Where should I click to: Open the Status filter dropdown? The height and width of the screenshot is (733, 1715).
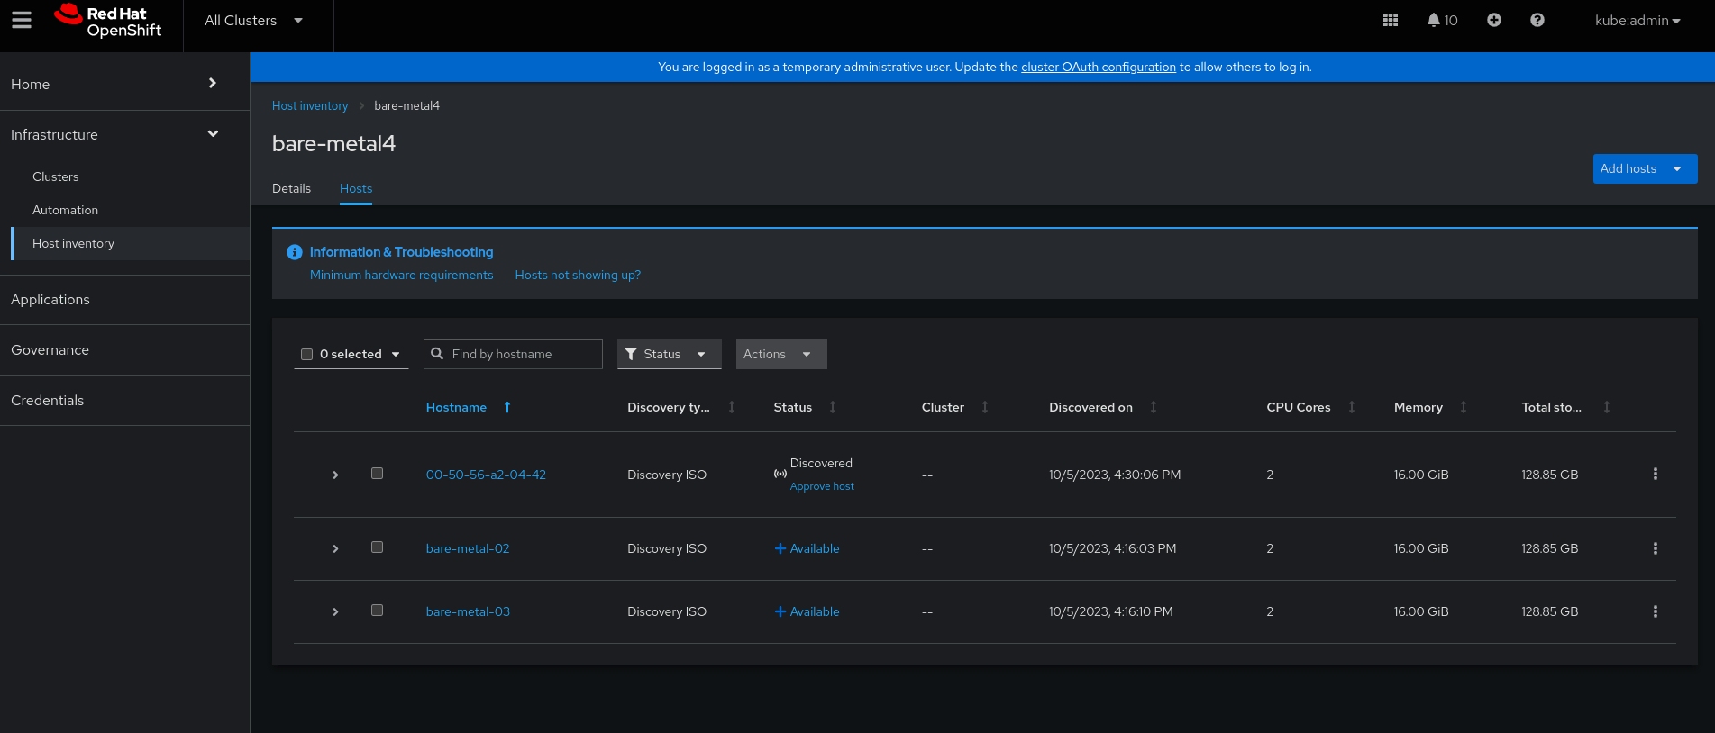pyautogui.click(x=669, y=354)
